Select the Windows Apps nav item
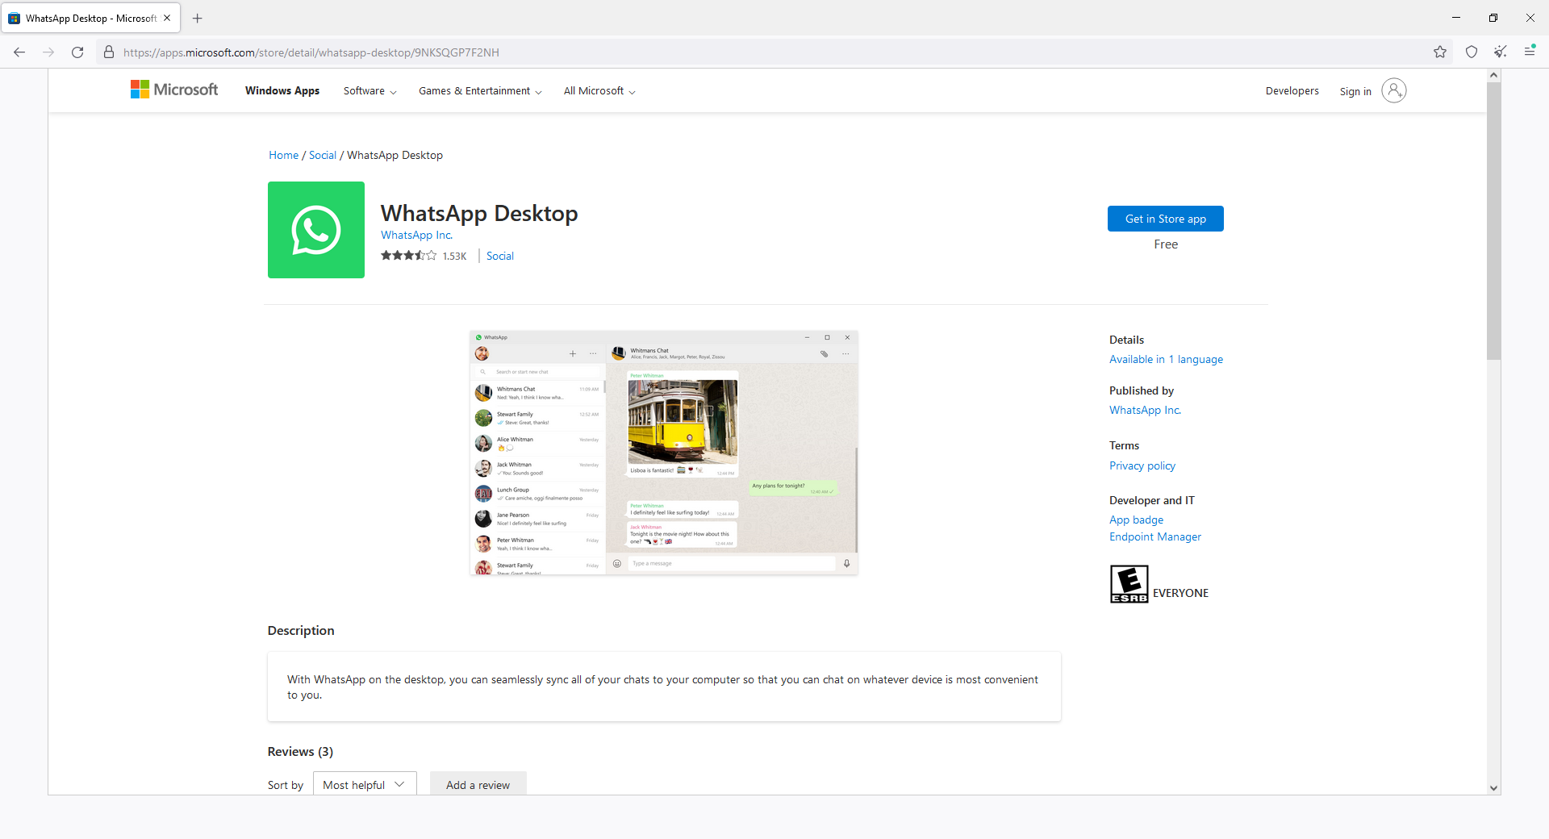1549x839 pixels. coord(282,91)
